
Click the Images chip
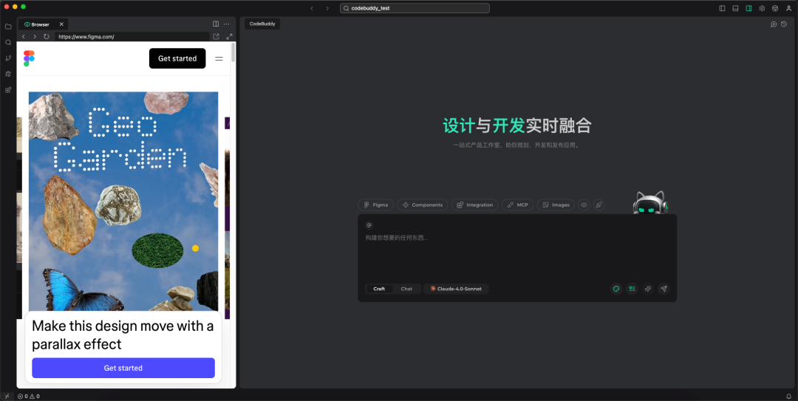(556, 205)
